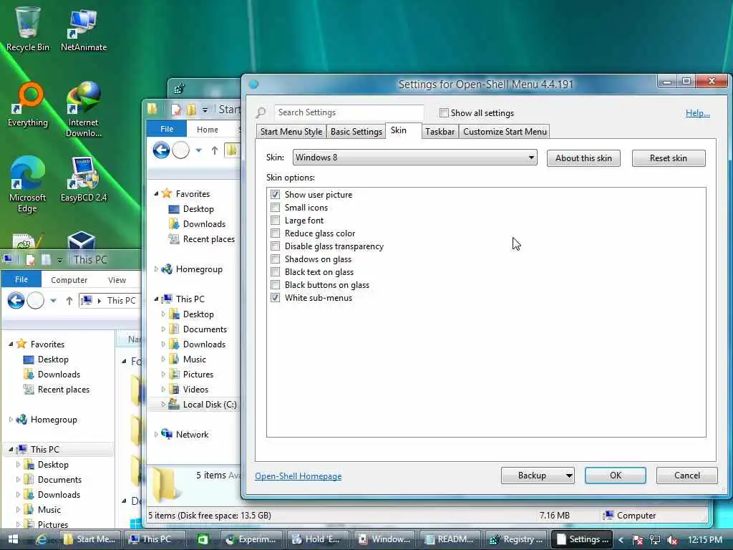Expand Homegroup in the This PC window tree
This screenshot has width=733, height=550.
click(x=11, y=420)
